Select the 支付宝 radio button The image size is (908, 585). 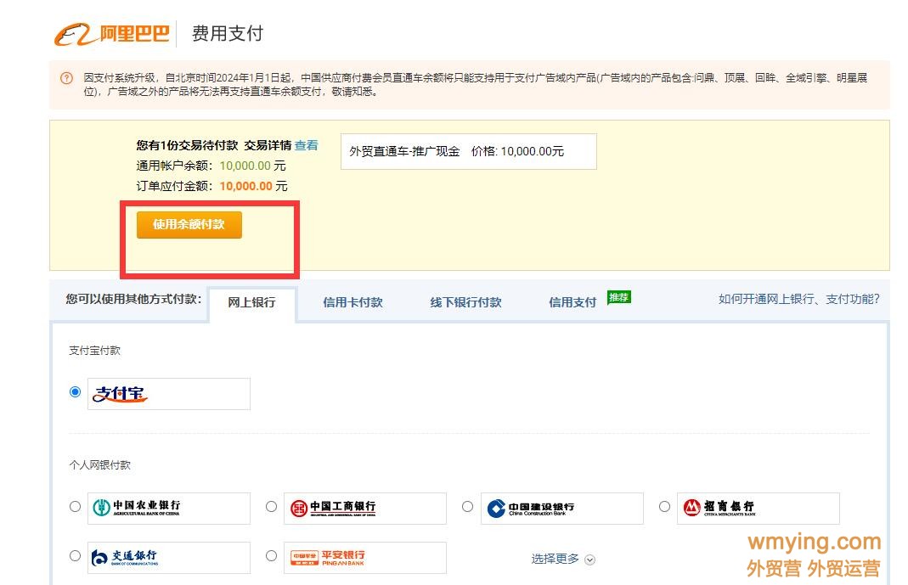coord(76,392)
